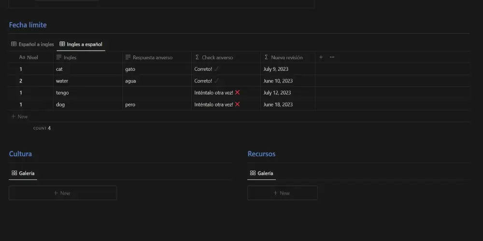Add new gallery card in Cultura
The image size is (483, 241).
(x=63, y=193)
